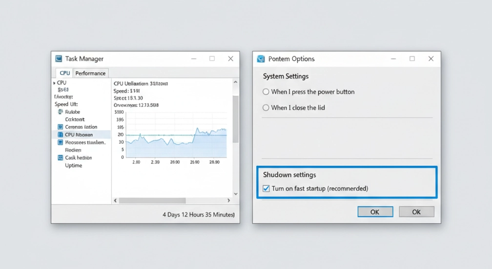Click the blue-outlined OK button

(375, 211)
